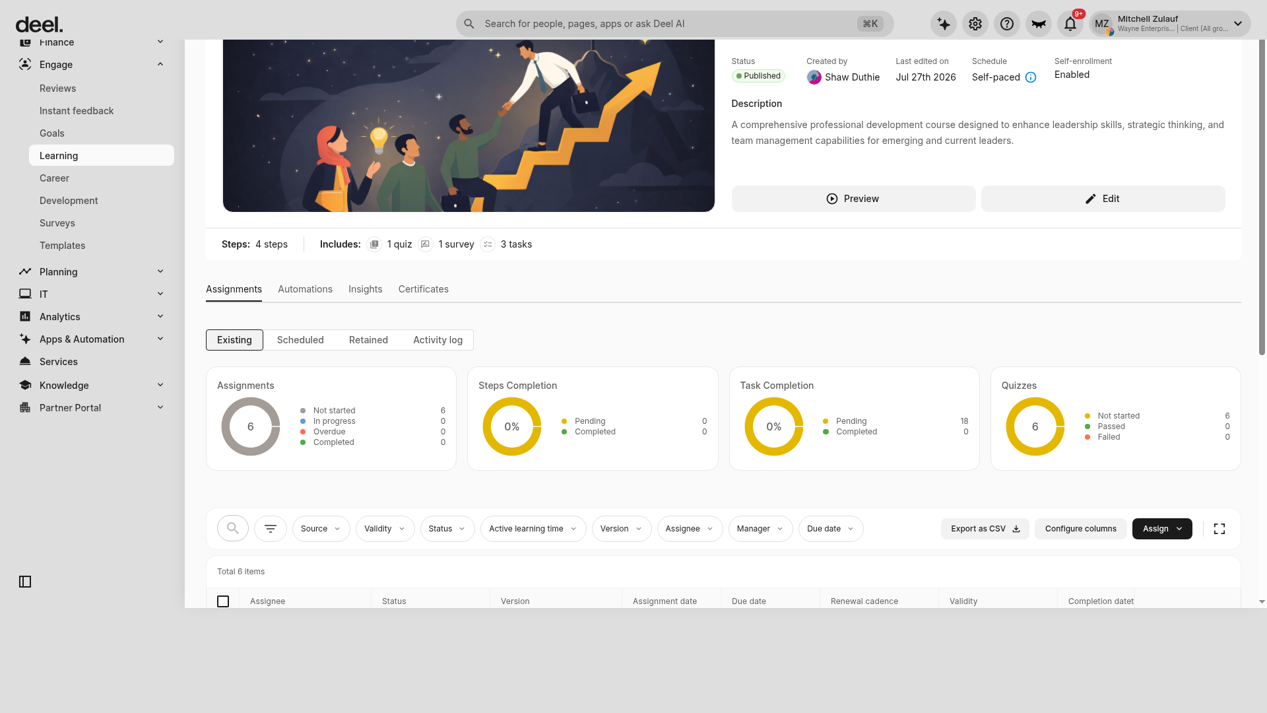Open Deel AI sparkle icon in header
Viewport: 1267px width, 713px height.
(944, 24)
